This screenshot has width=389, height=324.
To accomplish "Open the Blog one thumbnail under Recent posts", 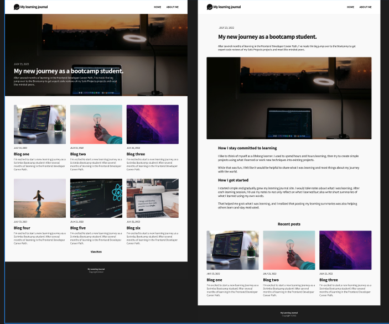I will (233, 250).
